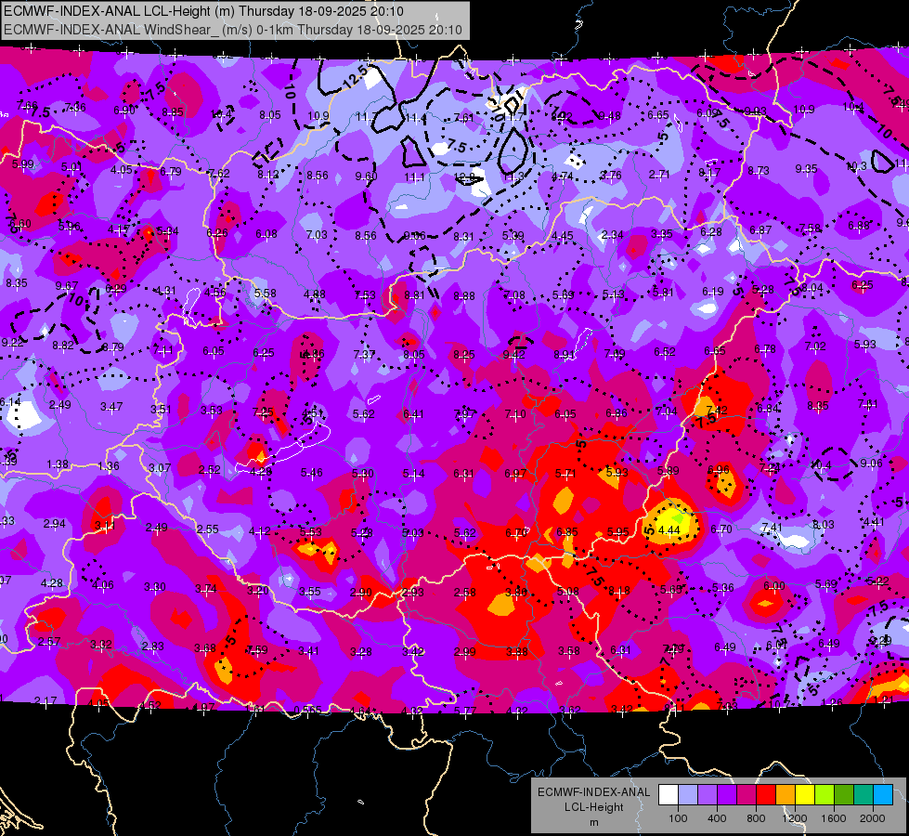The width and height of the screenshot is (909, 836).
Task: Click the '7.37' grid value
Action: tap(364, 354)
